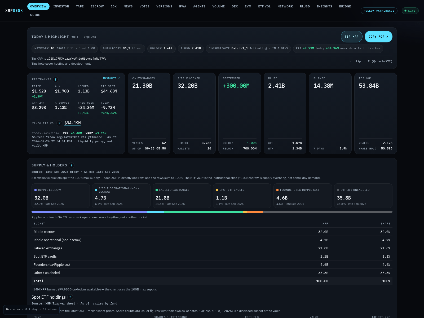Click the Ripple operational (non-escrow) table row
The height and width of the screenshot is (318, 424).
coord(212,240)
